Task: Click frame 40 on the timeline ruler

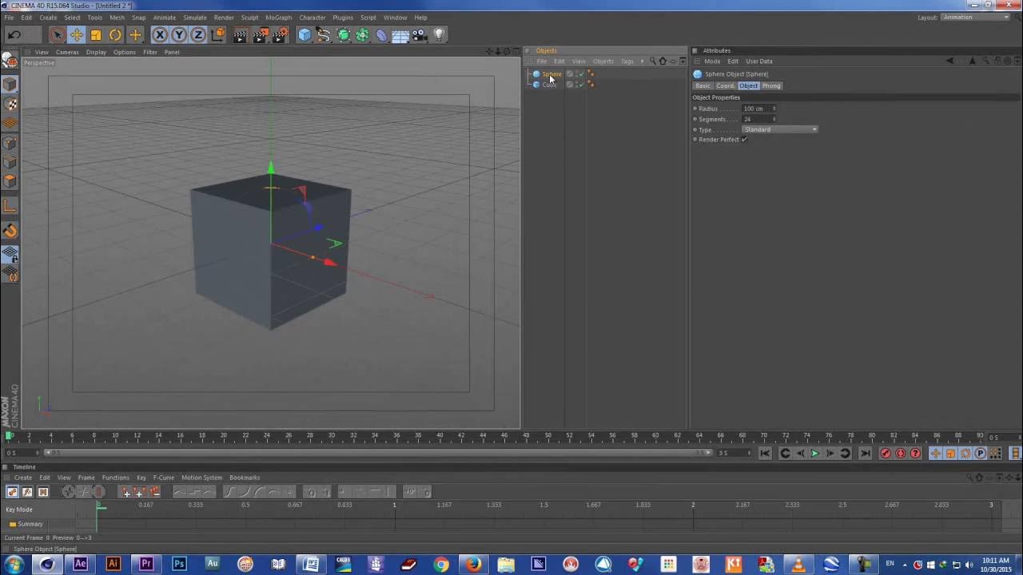Action: click(440, 437)
